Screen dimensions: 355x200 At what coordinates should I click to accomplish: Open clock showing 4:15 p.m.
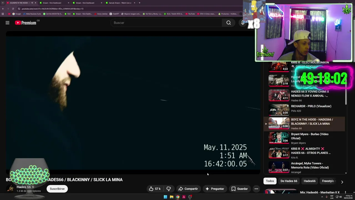[x=349, y=197]
